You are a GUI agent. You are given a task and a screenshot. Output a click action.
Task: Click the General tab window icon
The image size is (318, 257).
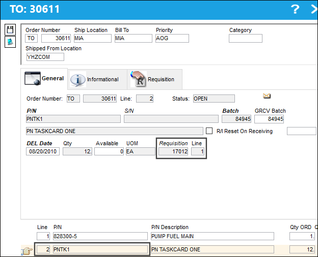tap(33, 78)
